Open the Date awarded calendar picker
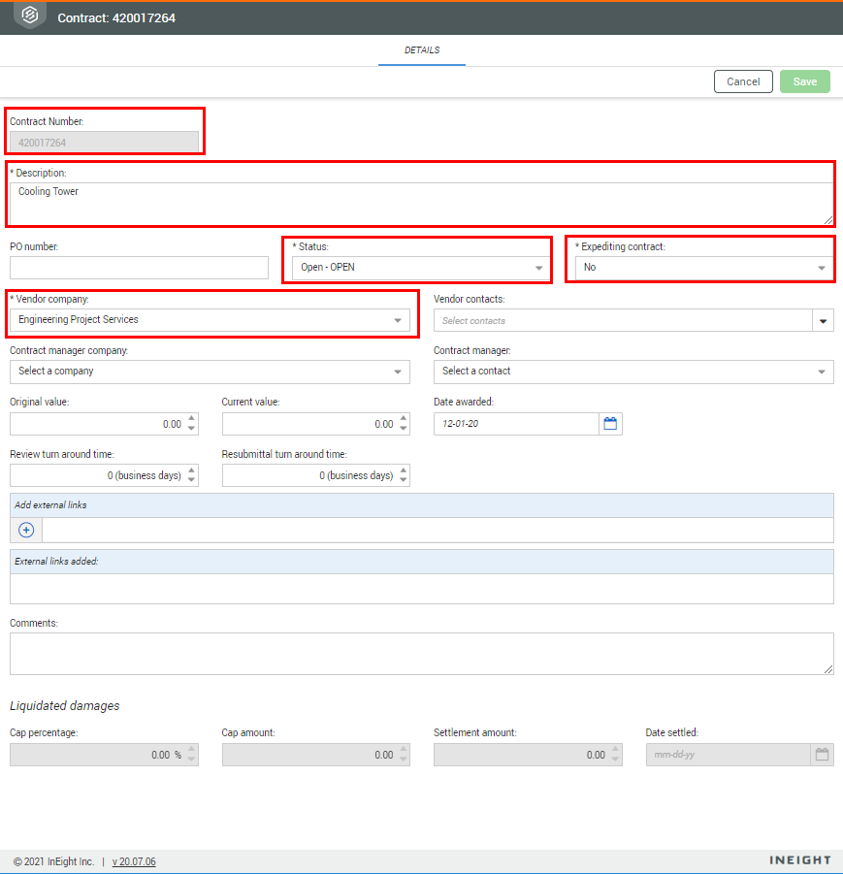Viewport: 843px width, 874px height. [x=610, y=424]
